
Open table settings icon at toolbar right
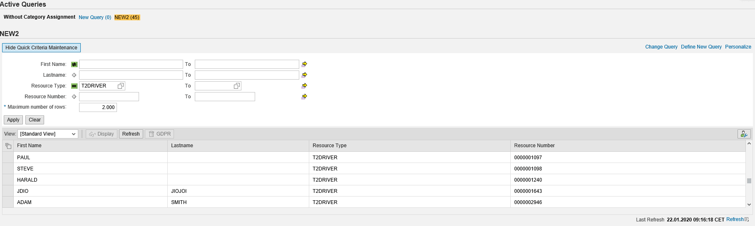[x=744, y=134]
